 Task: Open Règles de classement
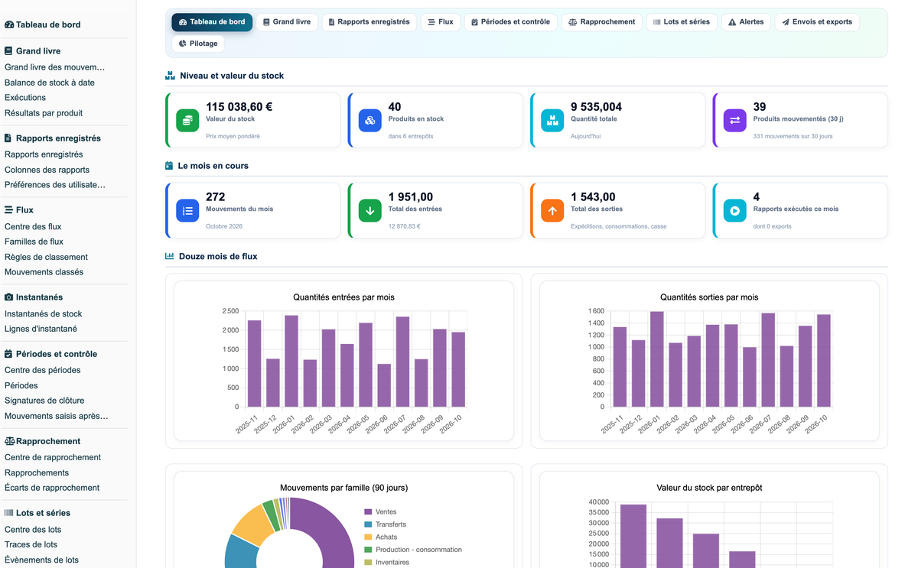coord(46,257)
